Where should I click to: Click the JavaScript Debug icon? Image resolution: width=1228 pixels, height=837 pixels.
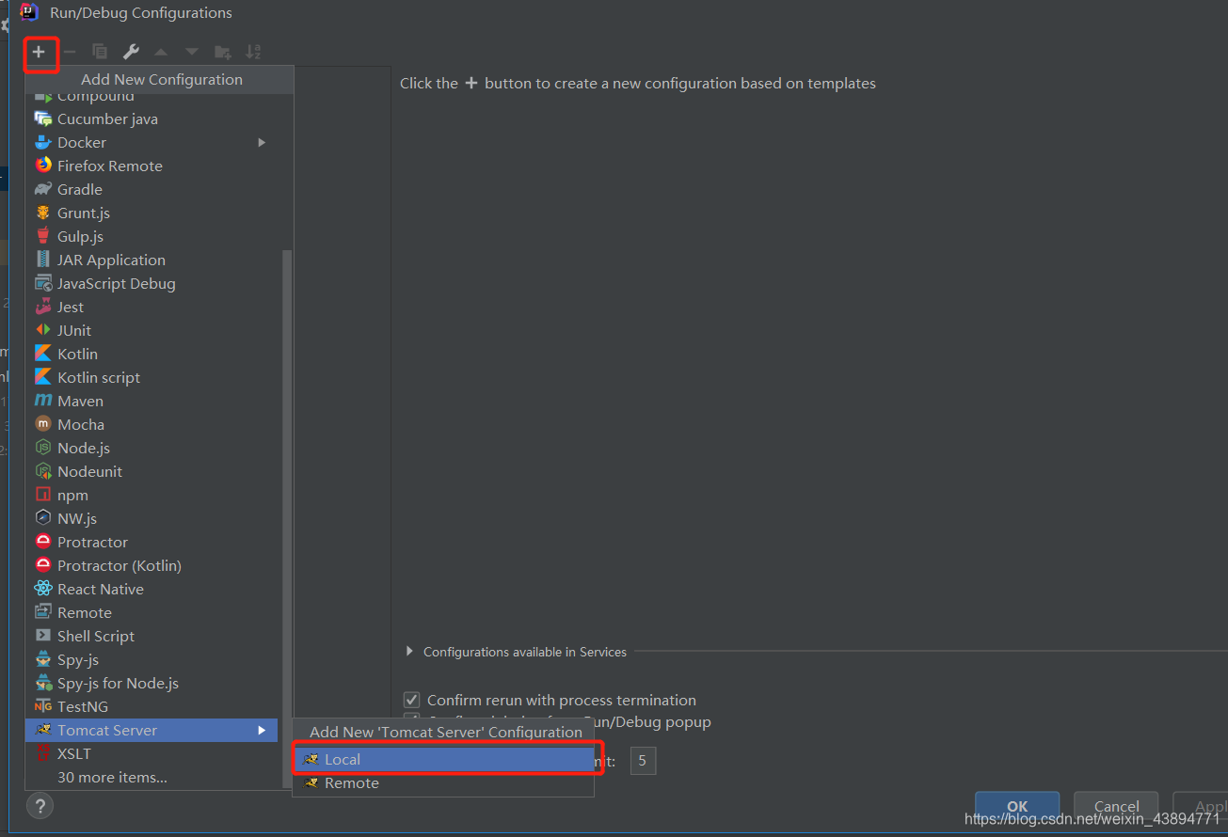tap(42, 283)
